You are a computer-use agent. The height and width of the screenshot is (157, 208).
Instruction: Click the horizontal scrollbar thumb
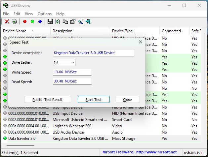pos(21,145)
